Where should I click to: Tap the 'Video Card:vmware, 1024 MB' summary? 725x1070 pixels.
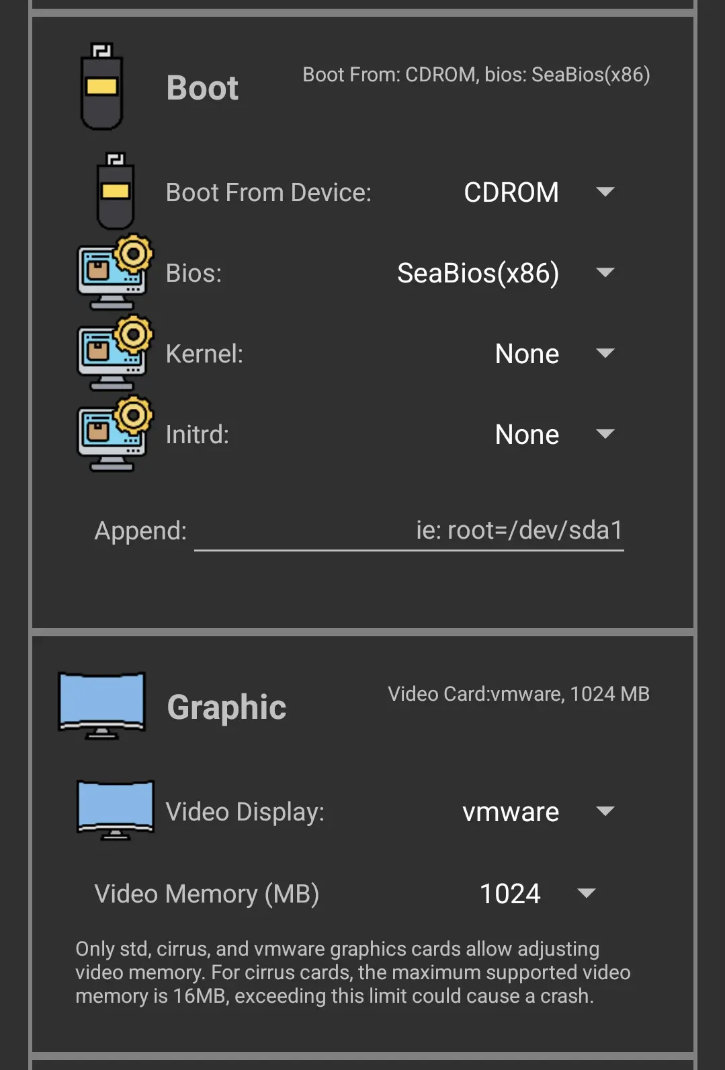[519, 694]
